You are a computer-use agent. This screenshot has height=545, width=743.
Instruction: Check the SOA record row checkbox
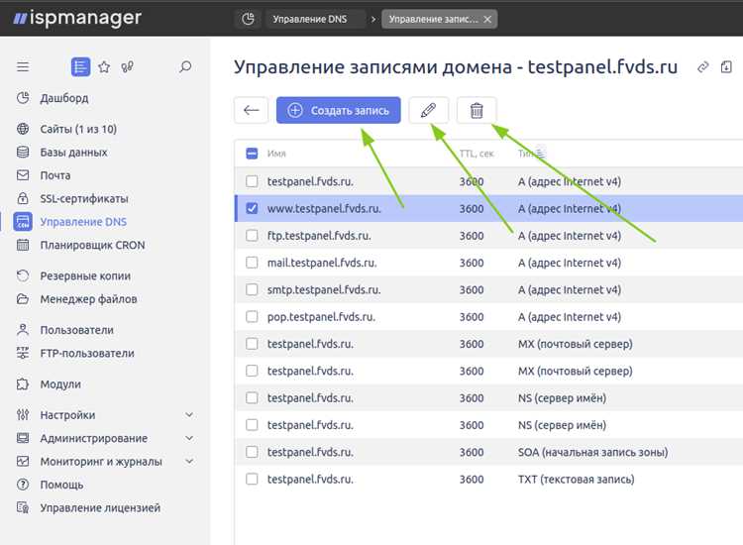(252, 452)
